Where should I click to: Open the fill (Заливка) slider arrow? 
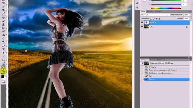[x=190, y=19]
